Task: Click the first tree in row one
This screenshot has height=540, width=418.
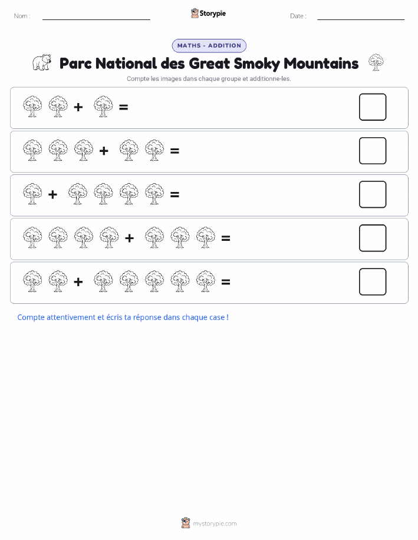Action: (32, 107)
